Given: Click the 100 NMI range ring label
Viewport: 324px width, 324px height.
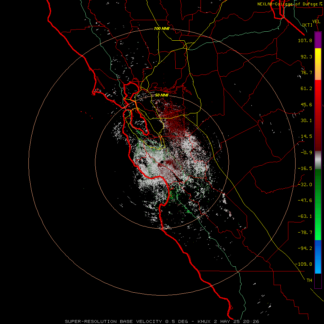Looking at the screenshot, I should click(x=162, y=28).
